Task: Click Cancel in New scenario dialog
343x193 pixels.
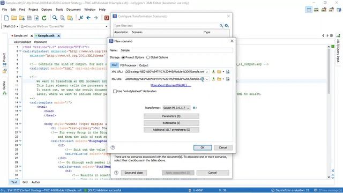Action: point(223,147)
